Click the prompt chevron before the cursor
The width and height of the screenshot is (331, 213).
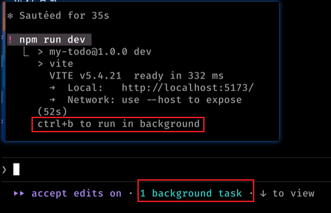pyautogui.click(x=5, y=170)
